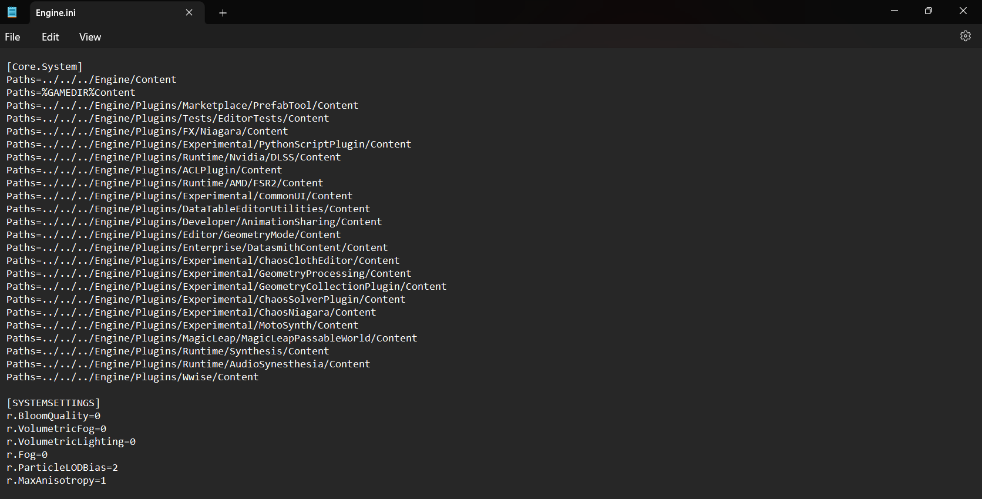Click the Nvidia/DLSS path line
The image size is (982, 499).
point(173,158)
